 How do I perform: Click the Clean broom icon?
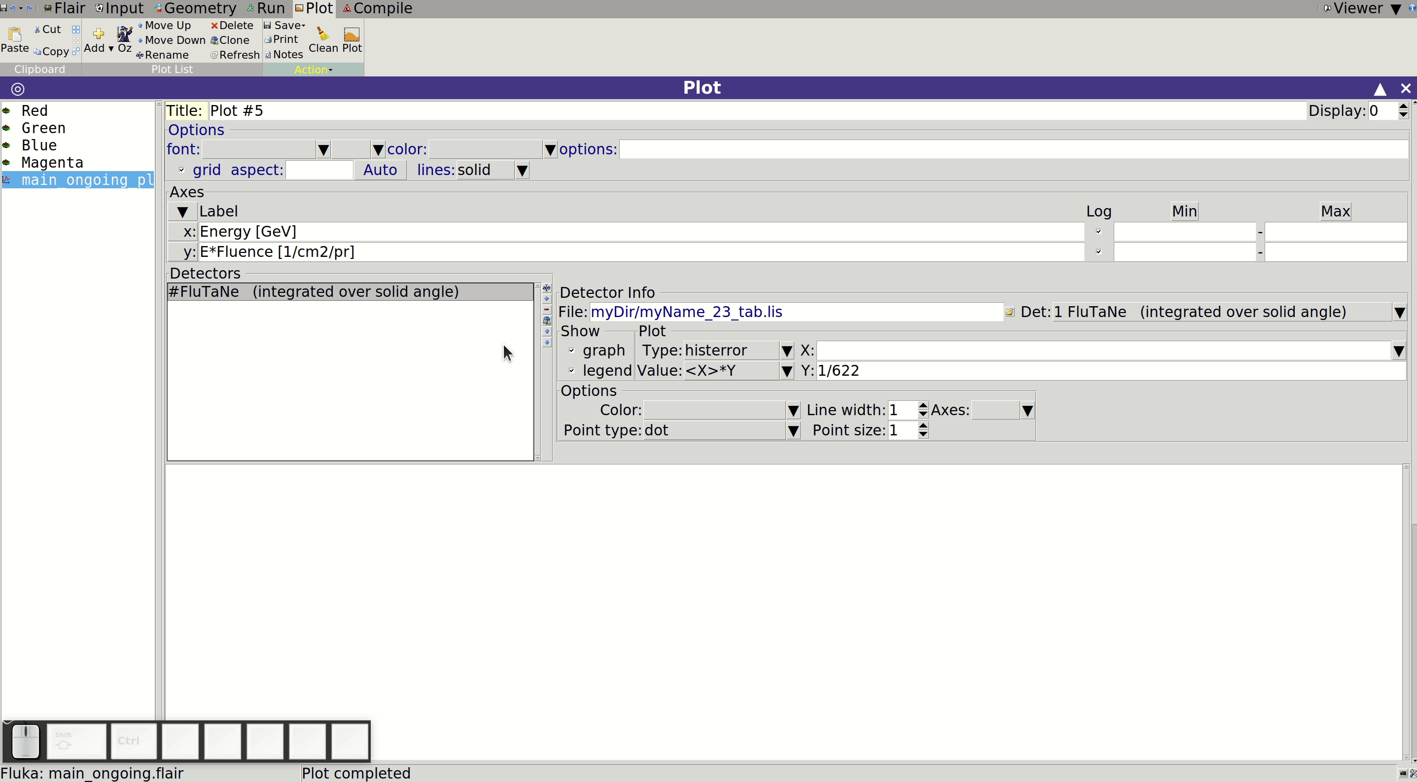point(323,34)
